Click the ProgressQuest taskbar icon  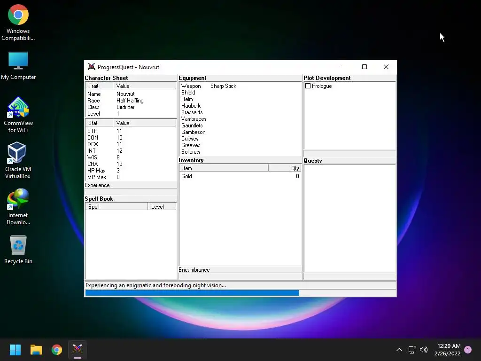pos(78,349)
